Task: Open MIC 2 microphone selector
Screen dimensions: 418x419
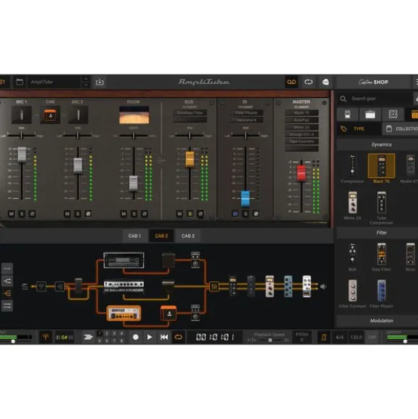Action: 78,115
